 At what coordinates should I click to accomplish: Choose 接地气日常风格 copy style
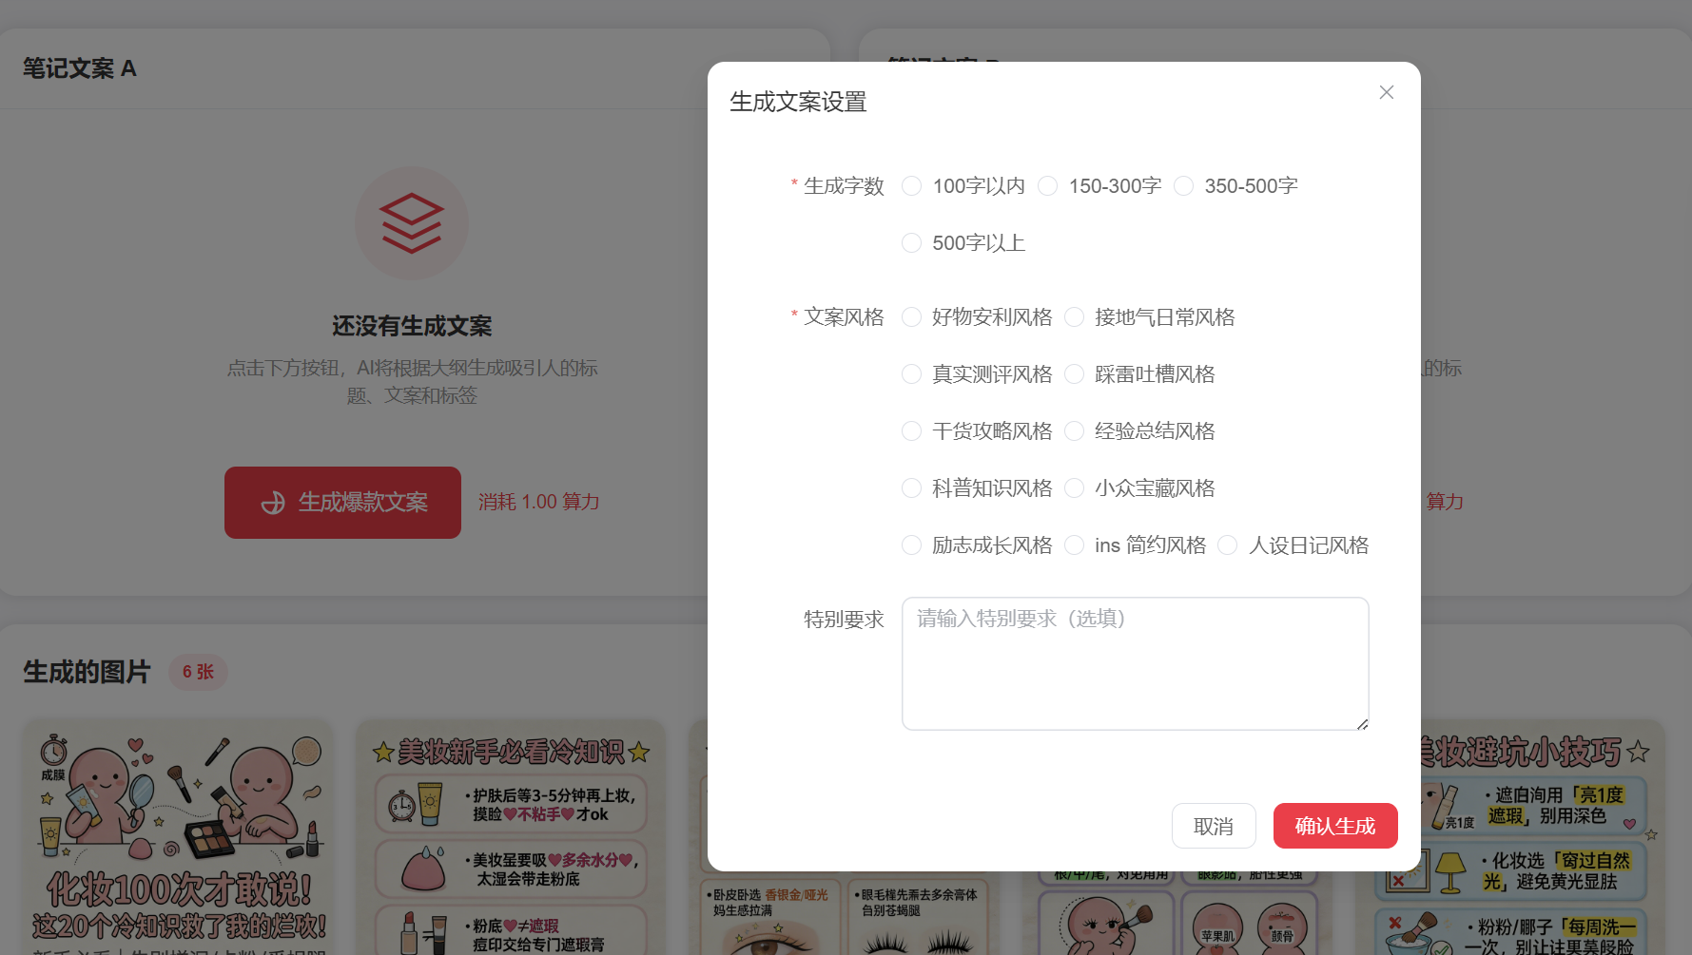pyautogui.click(x=1074, y=317)
